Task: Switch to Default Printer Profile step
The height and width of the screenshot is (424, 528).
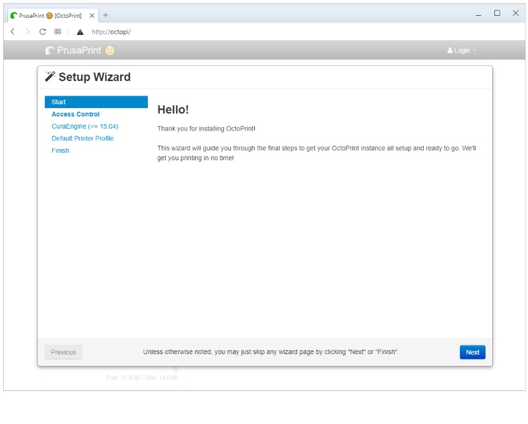Action: pos(82,138)
